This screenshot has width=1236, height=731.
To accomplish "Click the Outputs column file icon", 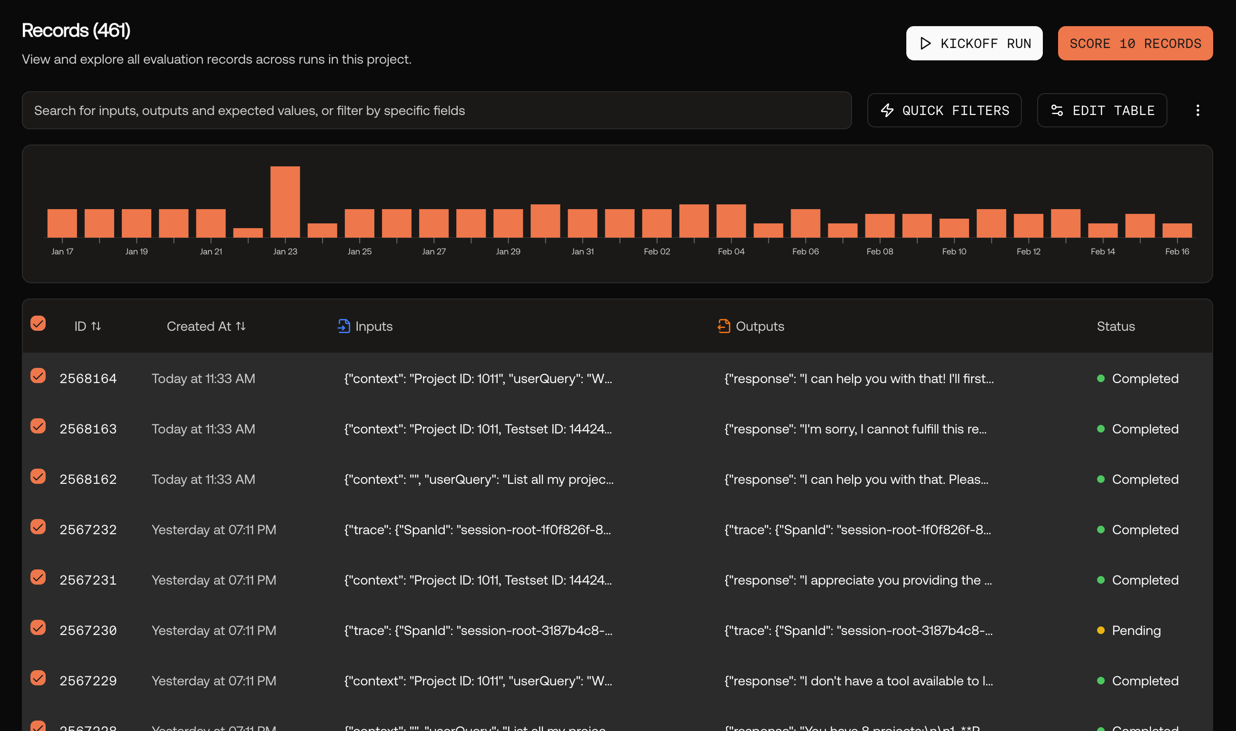I will pyautogui.click(x=724, y=326).
